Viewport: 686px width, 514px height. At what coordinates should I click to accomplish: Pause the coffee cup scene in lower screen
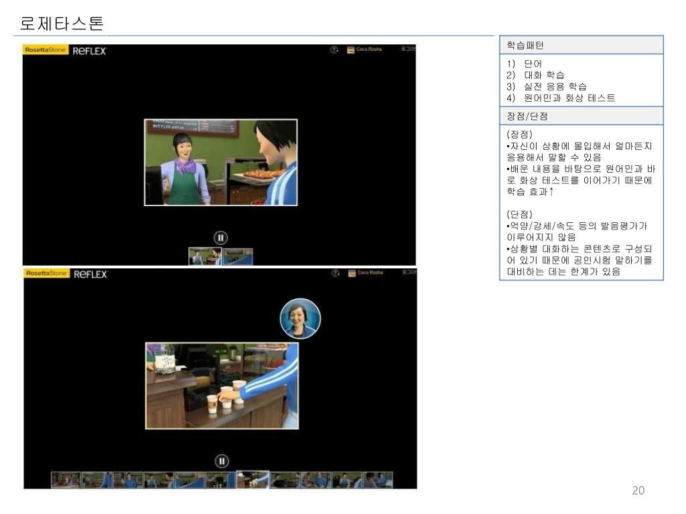[222, 461]
